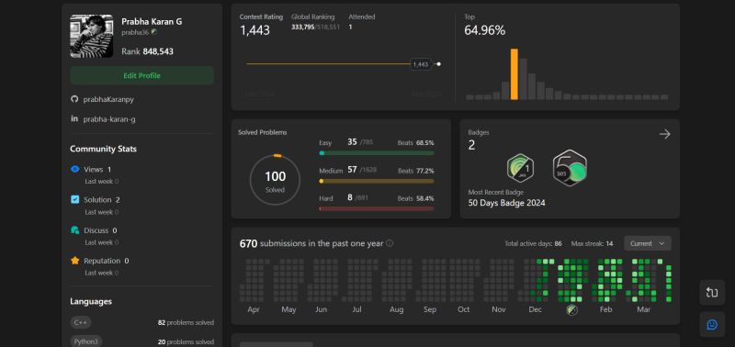
Task: Open the prabhaKaranpy GitHub link
Action: pos(108,99)
